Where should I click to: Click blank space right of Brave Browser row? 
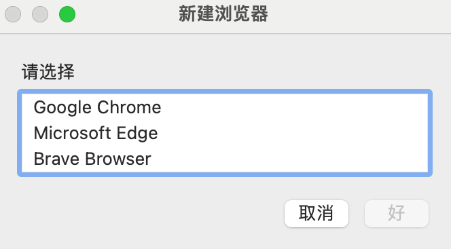coord(289,159)
